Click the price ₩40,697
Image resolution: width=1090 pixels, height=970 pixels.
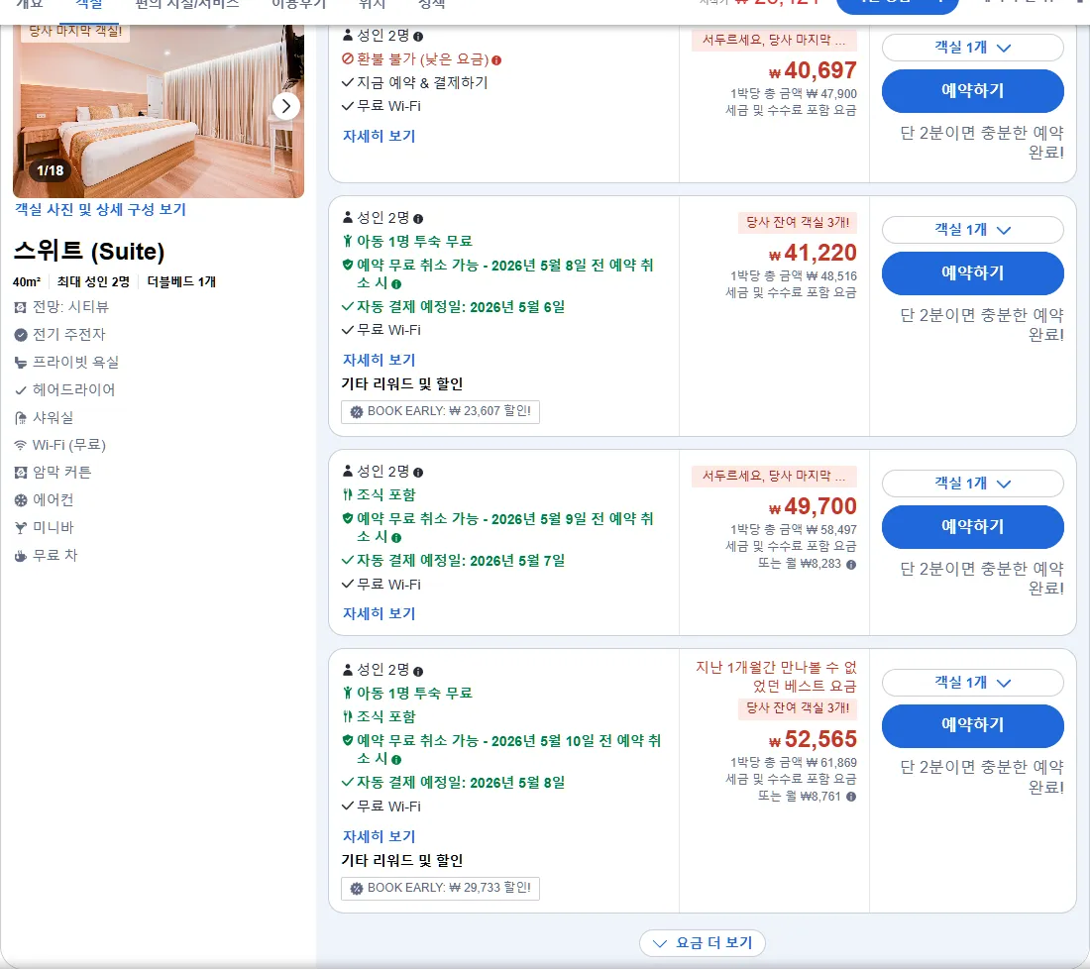813,70
